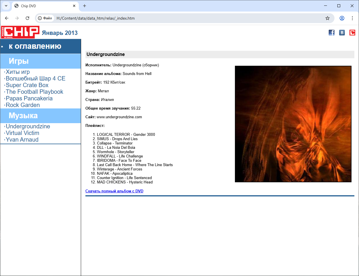Click track Winterage - Ancient Forces
Screen dimensions: 359x276
tap(119, 169)
